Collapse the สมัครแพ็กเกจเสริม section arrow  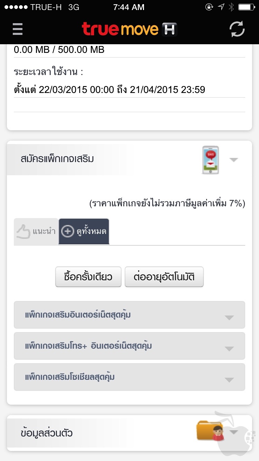pyautogui.click(x=234, y=160)
